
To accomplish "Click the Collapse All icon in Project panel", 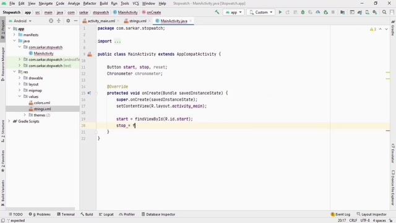I will [59, 20].
